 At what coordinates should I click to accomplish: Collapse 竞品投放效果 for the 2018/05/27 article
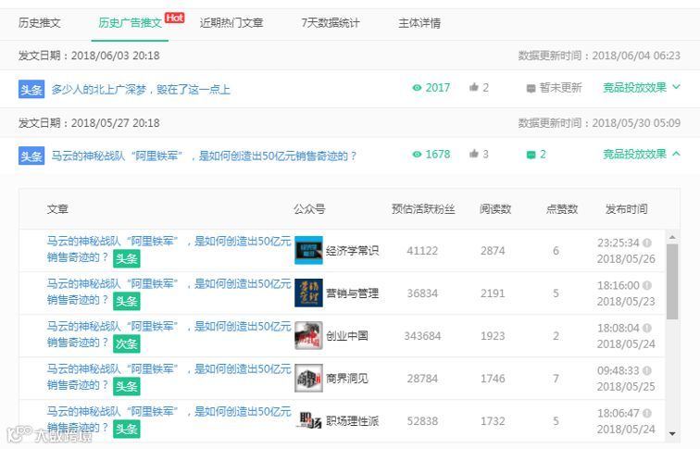642,154
